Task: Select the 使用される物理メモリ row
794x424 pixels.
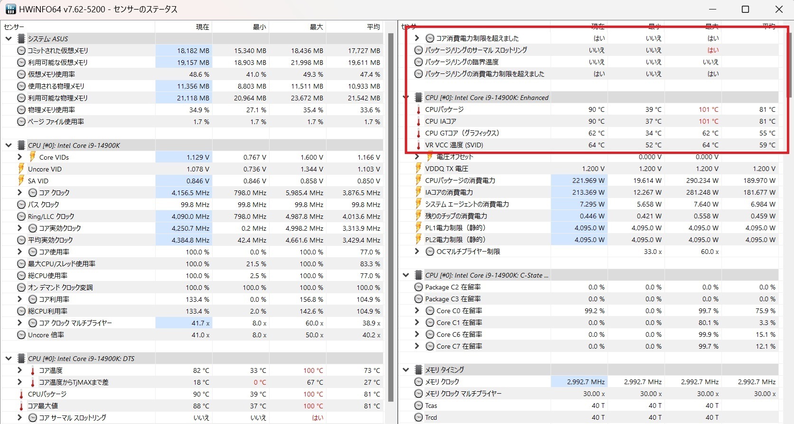Action: point(192,86)
